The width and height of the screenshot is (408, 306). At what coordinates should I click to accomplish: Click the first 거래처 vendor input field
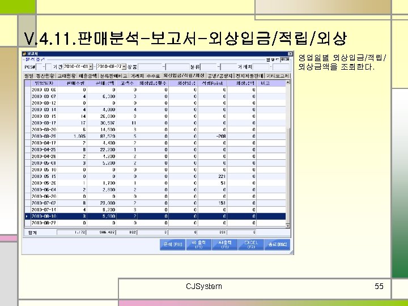tap(261, 67)
